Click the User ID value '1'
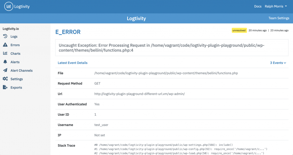293x155 pixels. [95, 115]
